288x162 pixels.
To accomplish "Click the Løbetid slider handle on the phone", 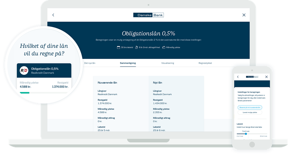I will 246,134.
